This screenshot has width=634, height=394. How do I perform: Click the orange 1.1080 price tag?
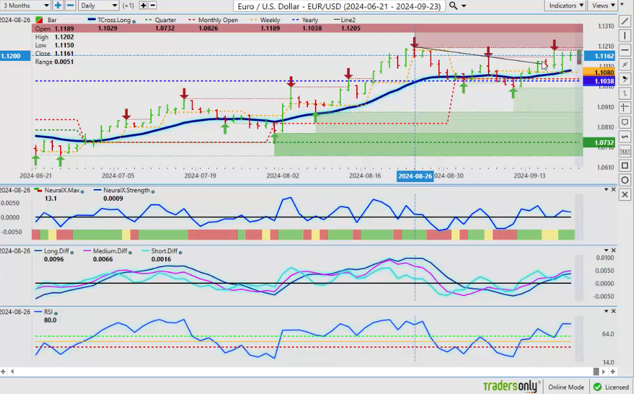(x=599, y=72)
